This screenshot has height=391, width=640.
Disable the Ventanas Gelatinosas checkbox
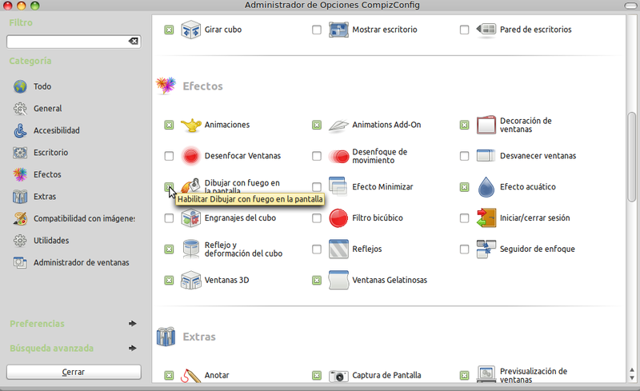tap(317, 281)
